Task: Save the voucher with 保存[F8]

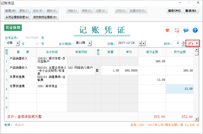Action: point(174,11)
